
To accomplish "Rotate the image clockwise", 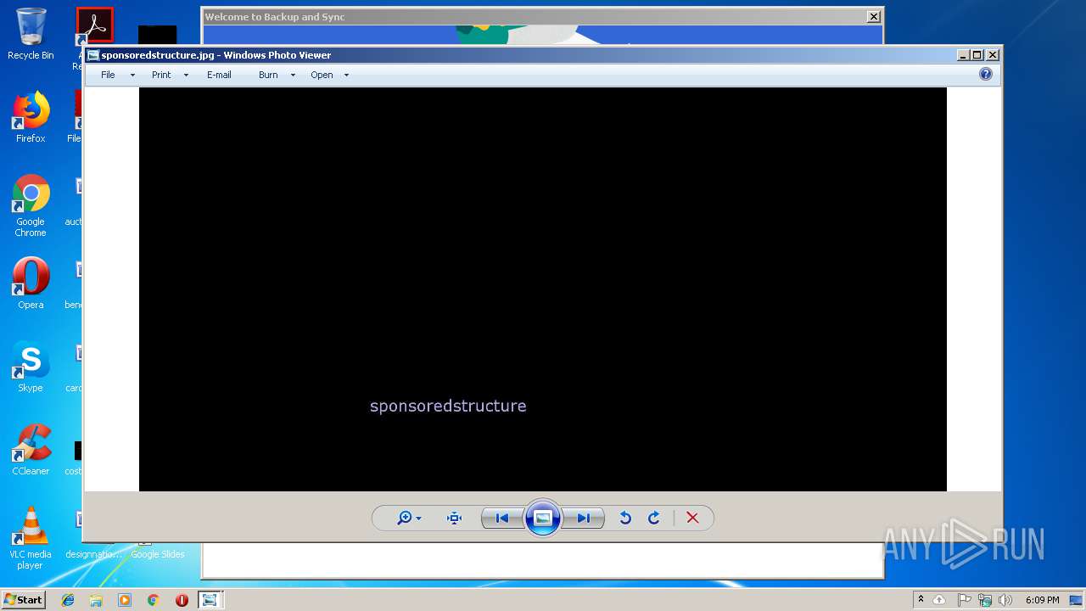I will tap(654, 518).
